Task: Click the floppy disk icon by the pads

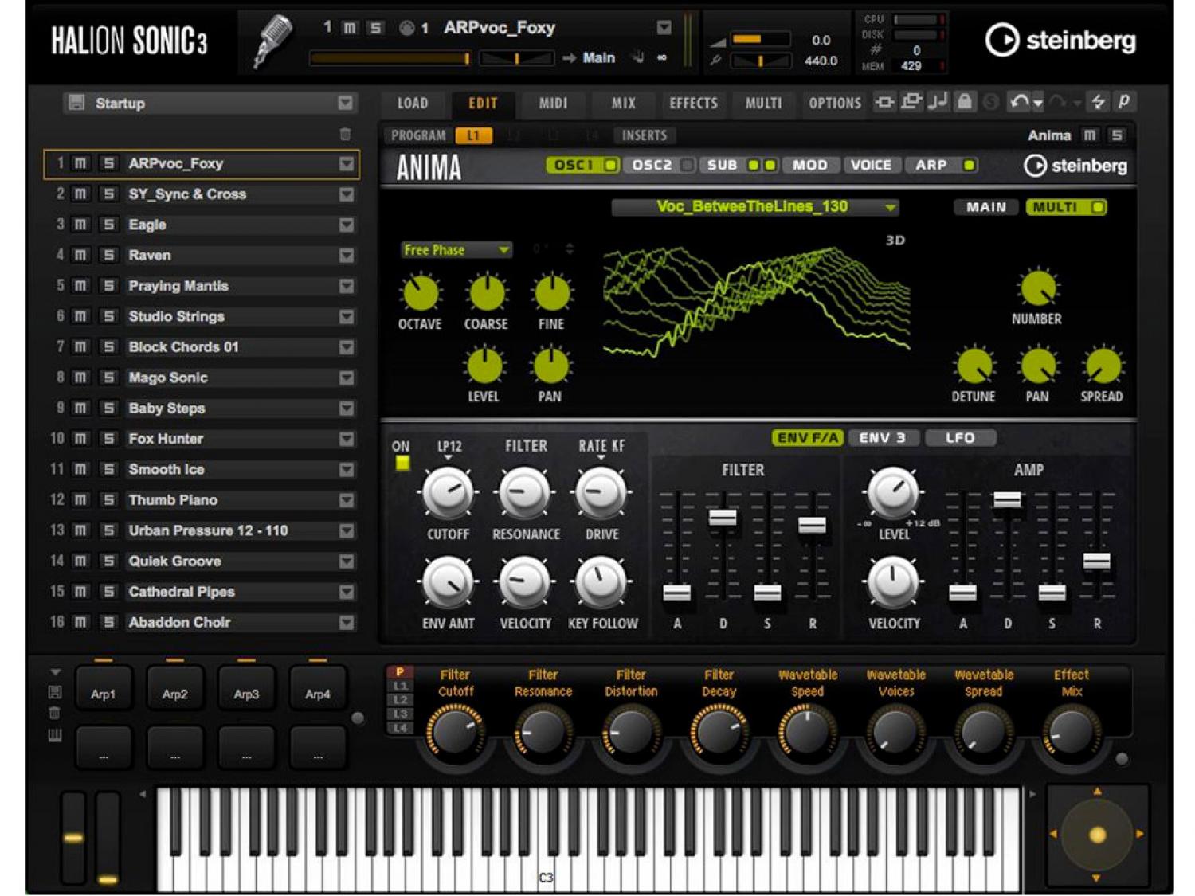Action: point(55,692)
